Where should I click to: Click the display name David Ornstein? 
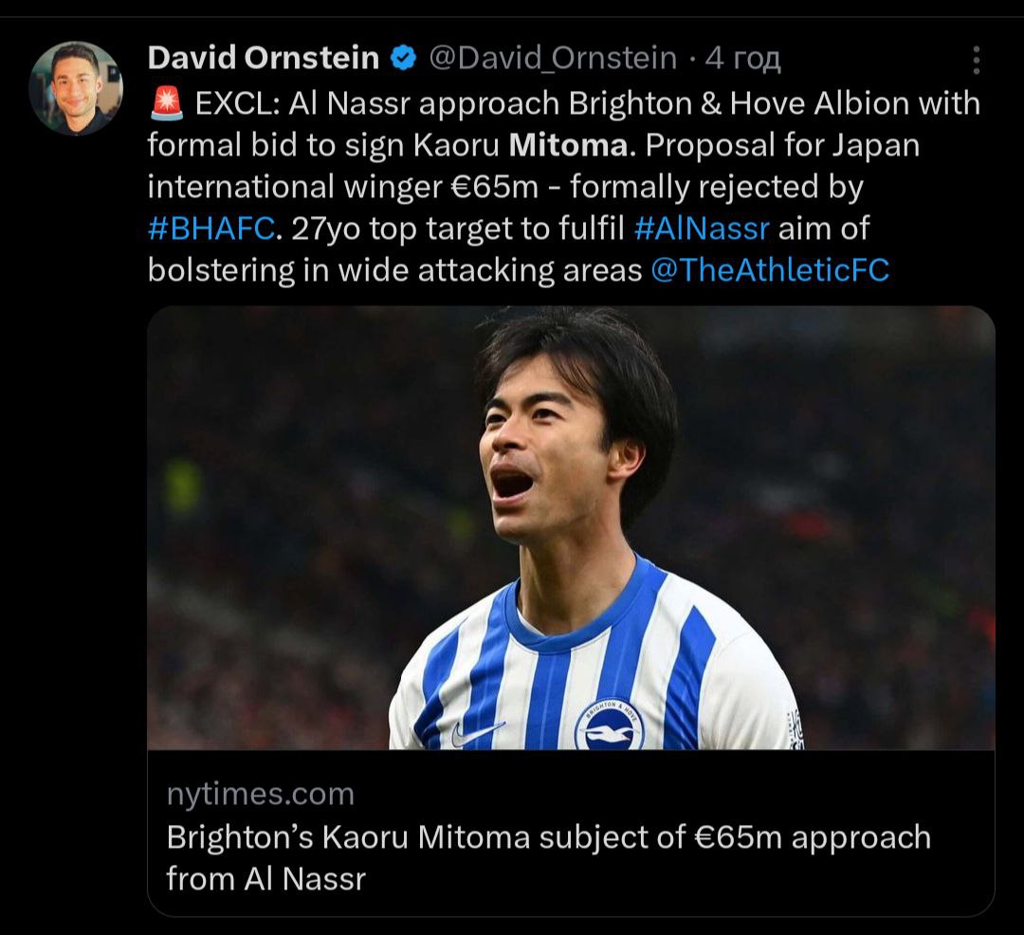click(x=264, y=58)
